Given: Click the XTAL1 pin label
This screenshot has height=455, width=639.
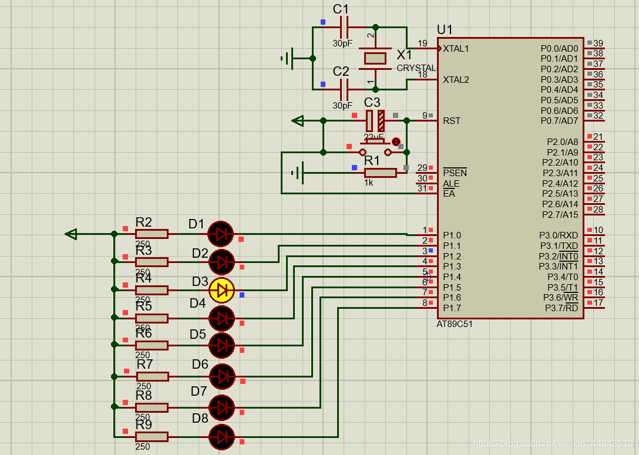Looking at the screenshot, I should pyautogui.click(x=456, y=49).
